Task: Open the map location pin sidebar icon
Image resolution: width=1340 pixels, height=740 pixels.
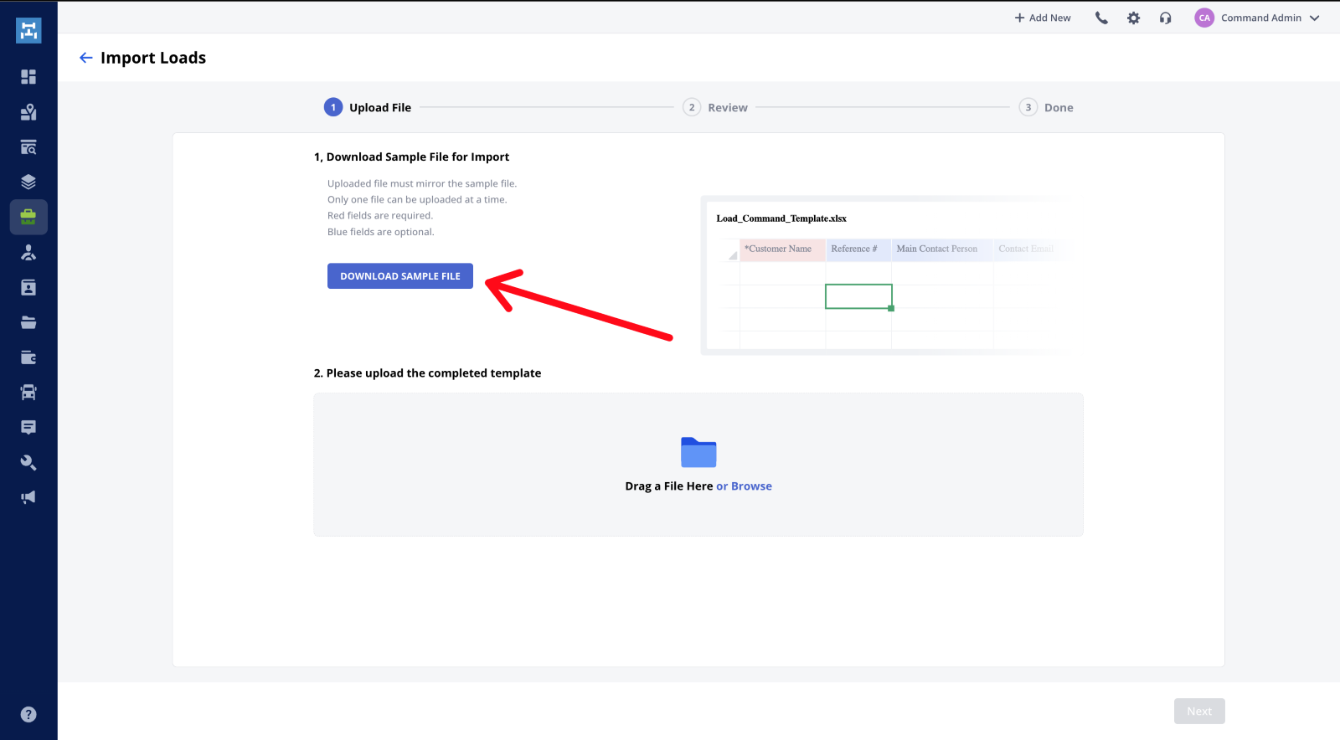Action: tap(28, 112)
